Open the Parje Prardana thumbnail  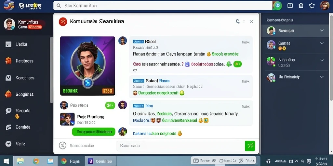[x=67, y=119]
